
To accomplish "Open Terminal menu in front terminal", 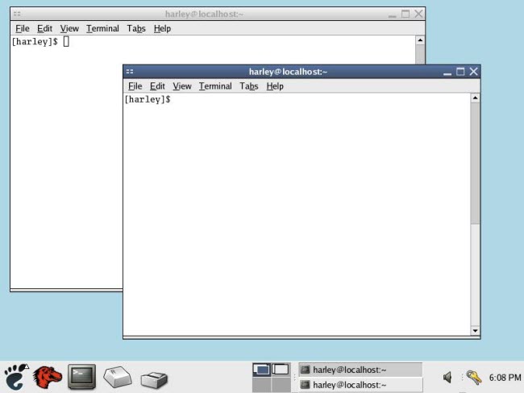I will [215, 86].
